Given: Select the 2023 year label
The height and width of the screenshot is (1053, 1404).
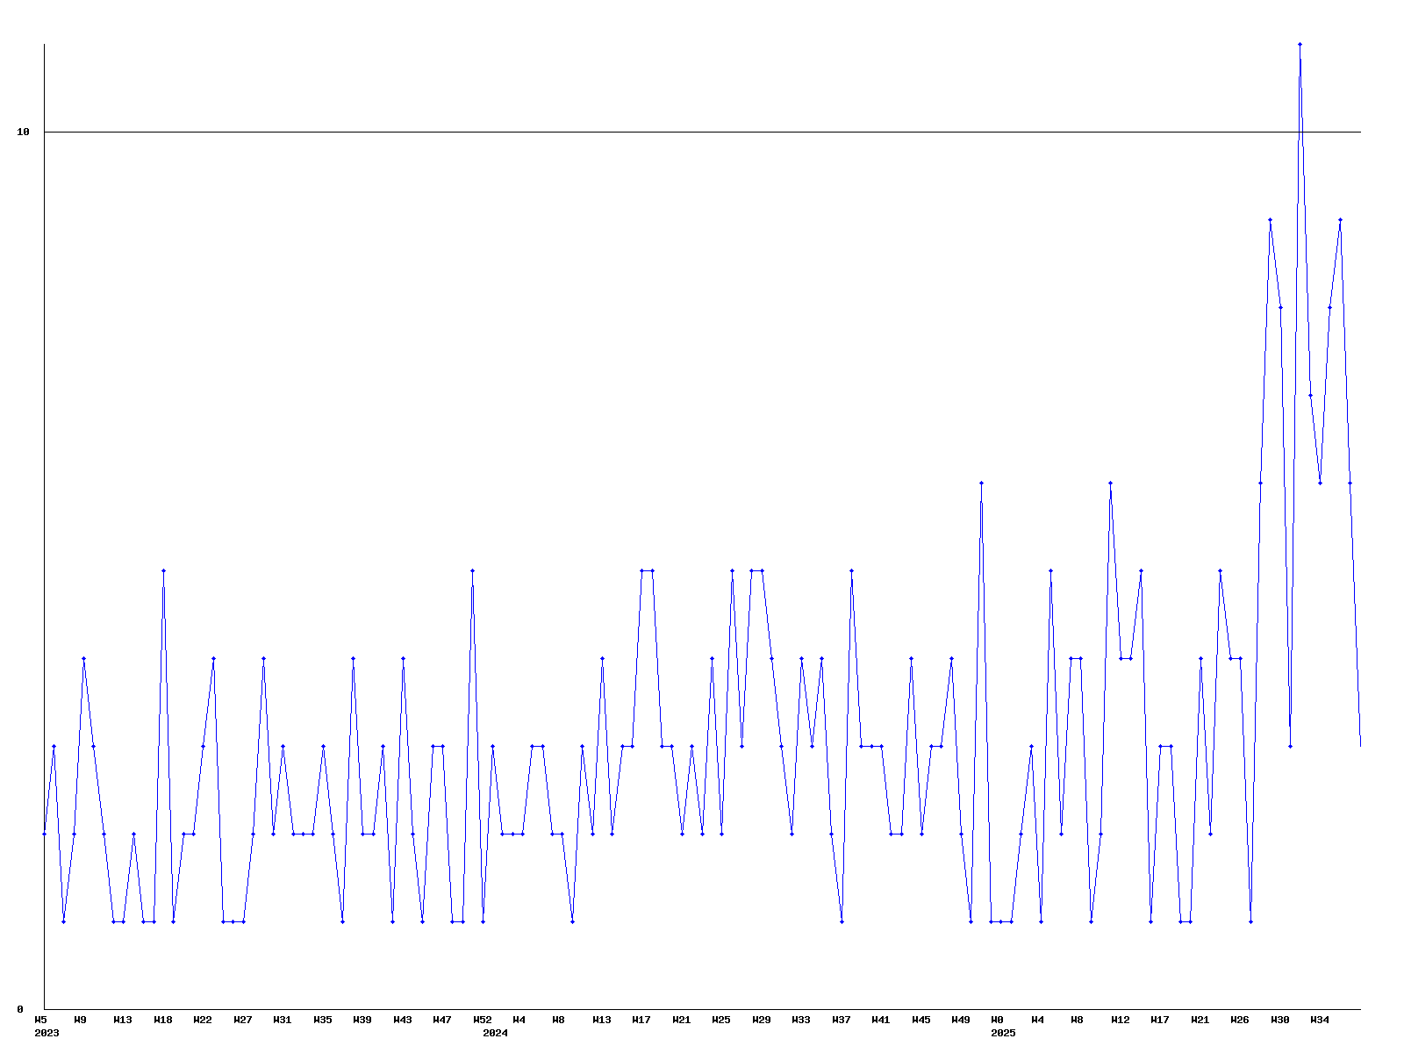Looking at the screenshot, I should click(x=47, y=1033).
